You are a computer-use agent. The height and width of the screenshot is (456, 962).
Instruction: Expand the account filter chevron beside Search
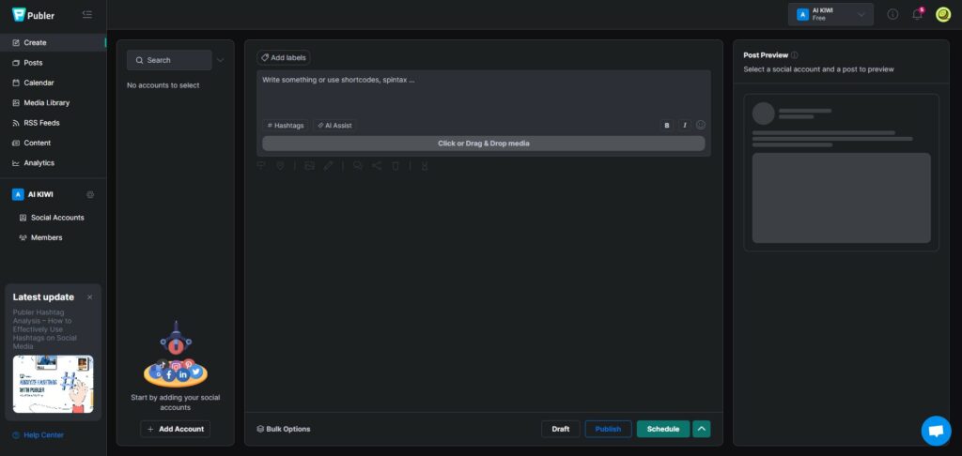coord(220,60)
